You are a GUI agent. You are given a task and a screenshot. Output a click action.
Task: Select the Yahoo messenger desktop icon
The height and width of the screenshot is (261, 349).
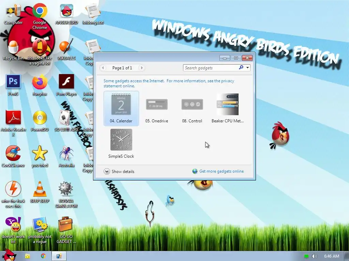pyautogui.click(x=13, y=230)
